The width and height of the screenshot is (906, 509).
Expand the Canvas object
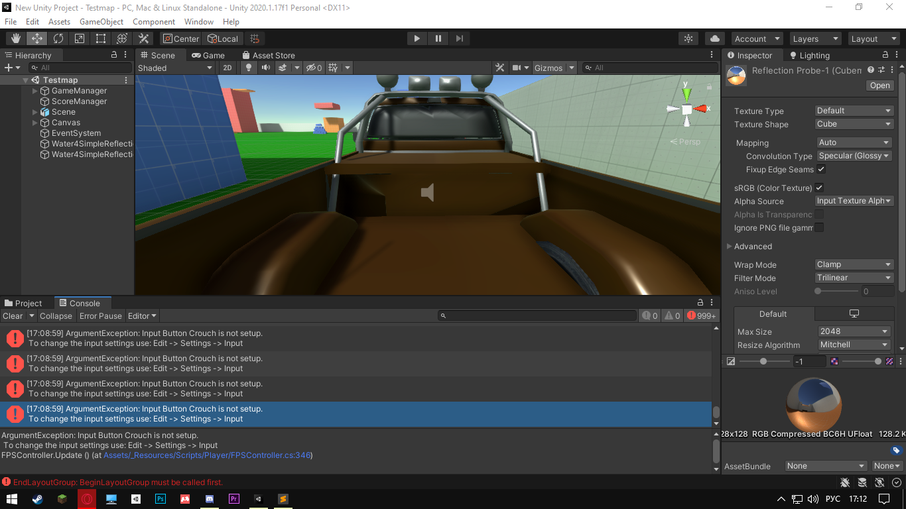[x=35, y=123]
